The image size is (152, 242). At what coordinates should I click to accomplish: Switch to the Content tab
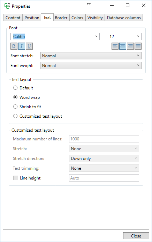click(x=13, y=18)
